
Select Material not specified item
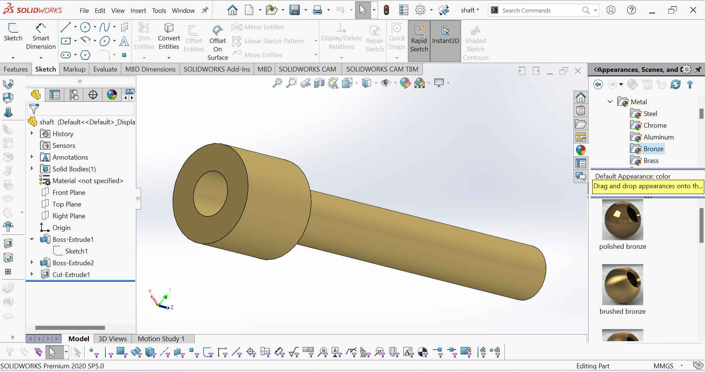[x=82, y=180]
